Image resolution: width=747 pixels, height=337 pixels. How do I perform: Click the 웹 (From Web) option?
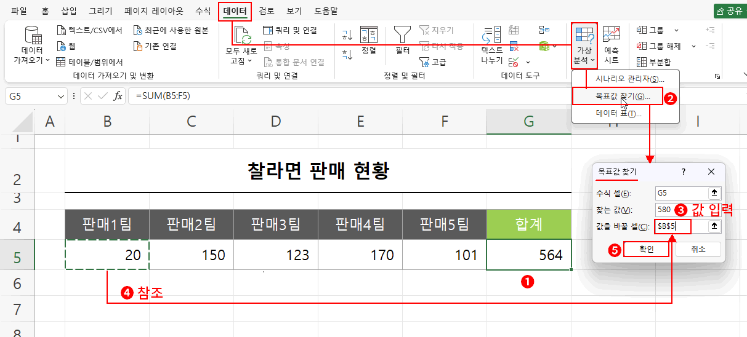[x=66, y=46]
